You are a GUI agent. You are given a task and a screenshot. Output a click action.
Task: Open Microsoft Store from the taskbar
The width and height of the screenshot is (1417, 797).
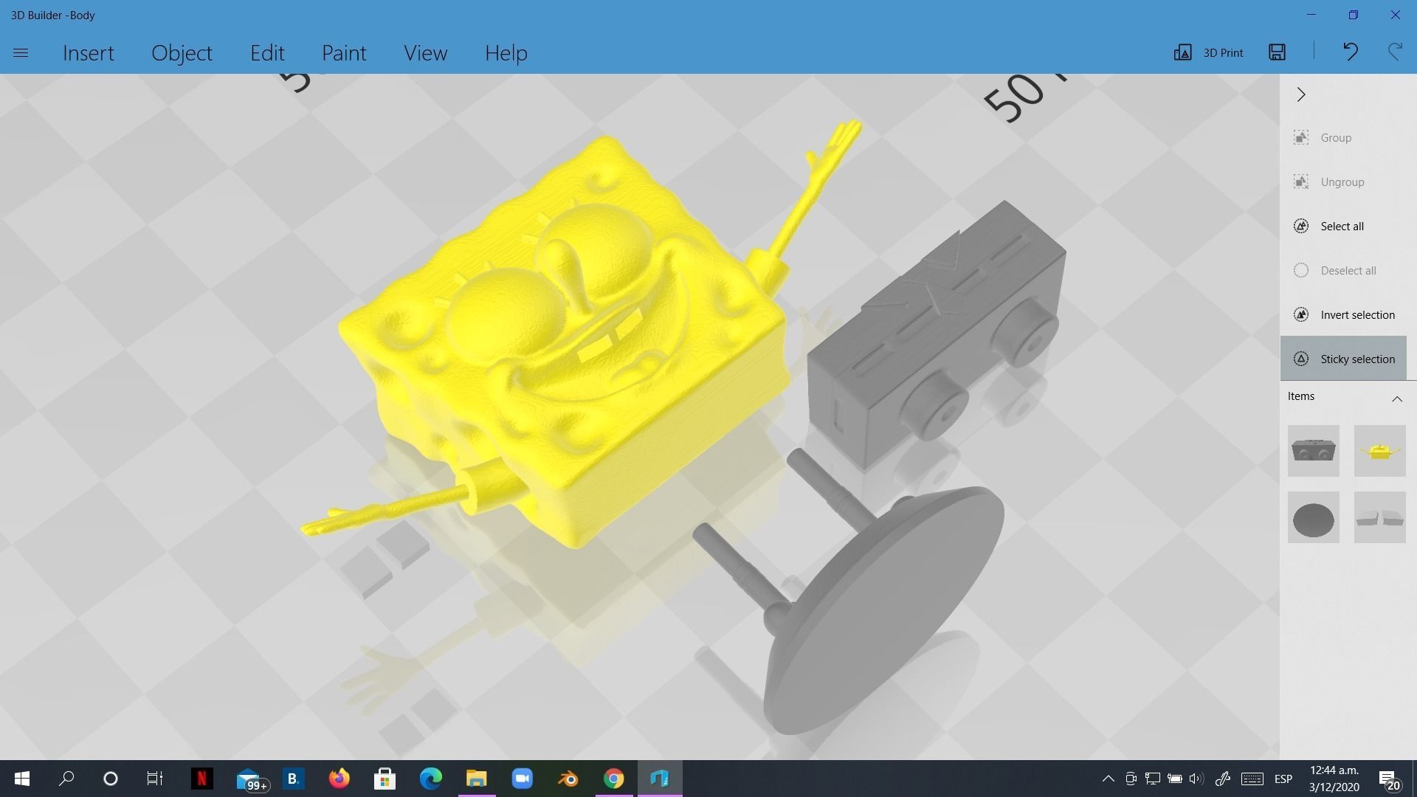click(x=385, y=779)
